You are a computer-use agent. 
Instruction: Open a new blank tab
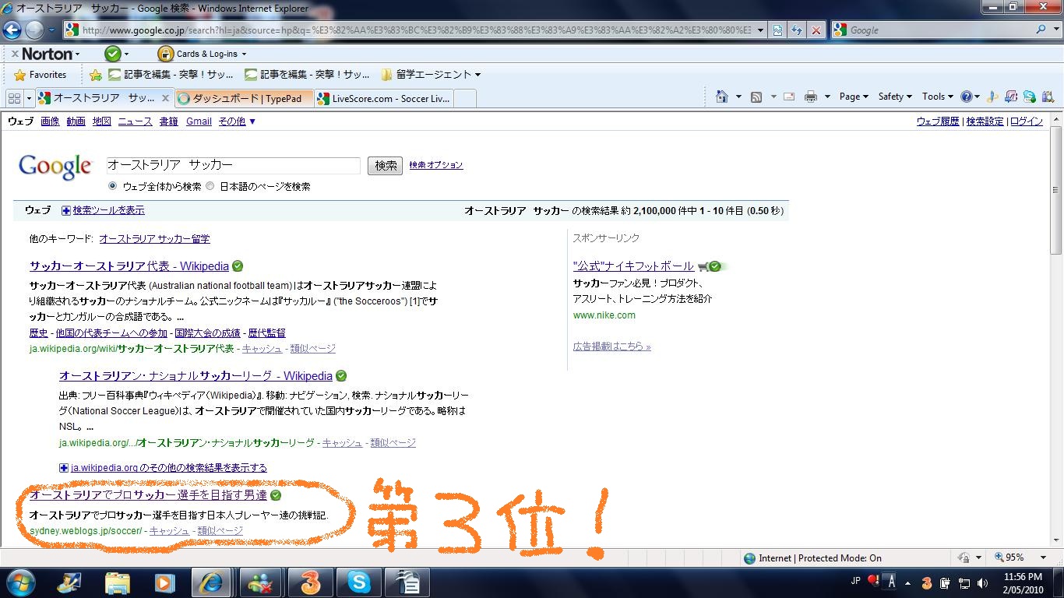tap(465, 98)
